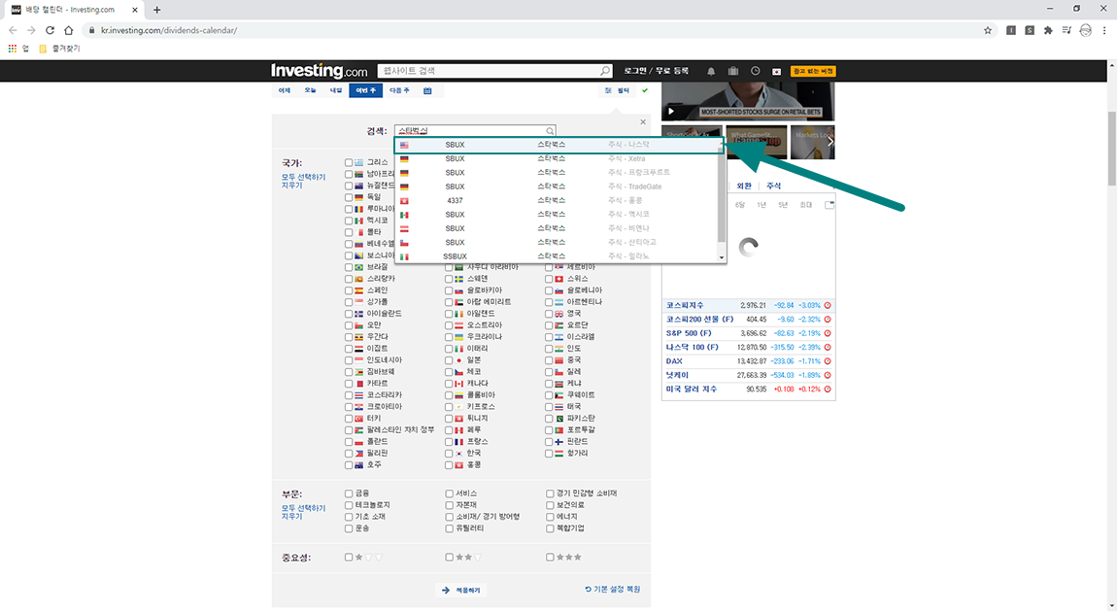Check the one-star importance checkbox
1117x611 pixels.
point(349,558)
